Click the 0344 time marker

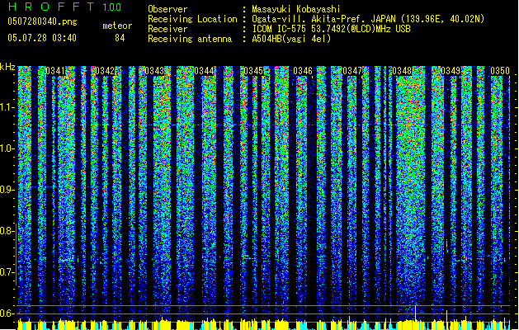coord(204,71)
